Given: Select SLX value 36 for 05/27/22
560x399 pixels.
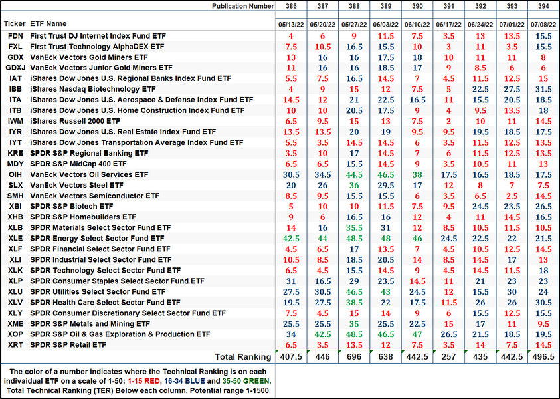Looking at the screenshot, I should pos(354,185).
